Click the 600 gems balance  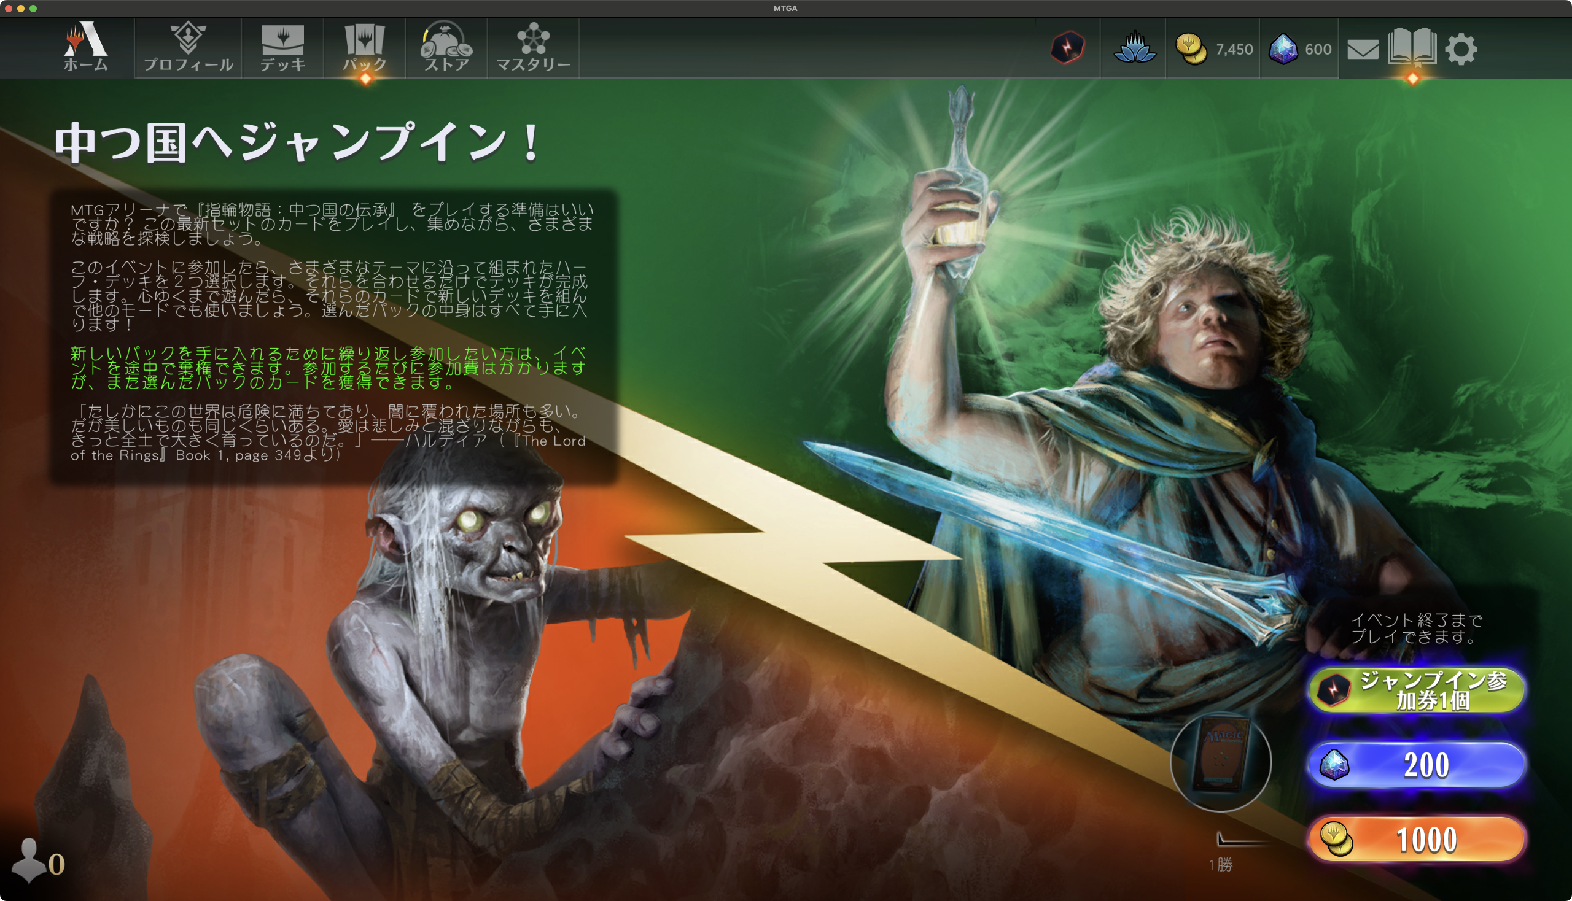pyautogui.click(x=1318, y=49)
